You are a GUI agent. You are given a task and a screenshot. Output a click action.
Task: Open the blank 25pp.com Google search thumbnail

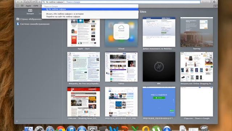click(196, 102)
